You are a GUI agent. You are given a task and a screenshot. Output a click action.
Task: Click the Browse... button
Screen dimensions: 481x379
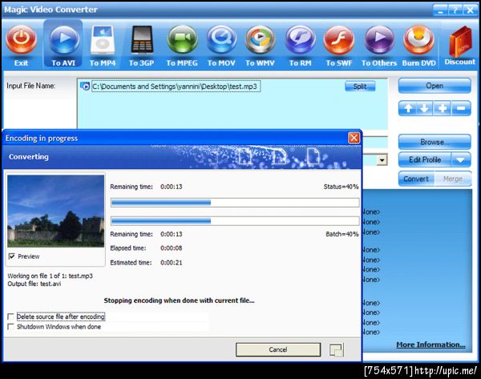click(435, 142)
